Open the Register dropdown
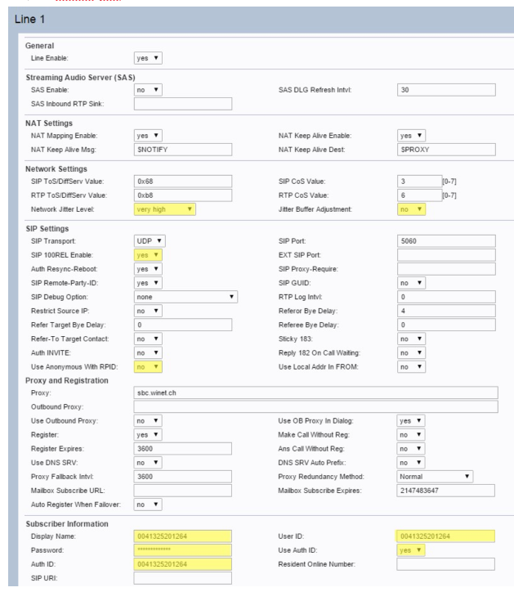The image size is (514, 592). (148, 434)
